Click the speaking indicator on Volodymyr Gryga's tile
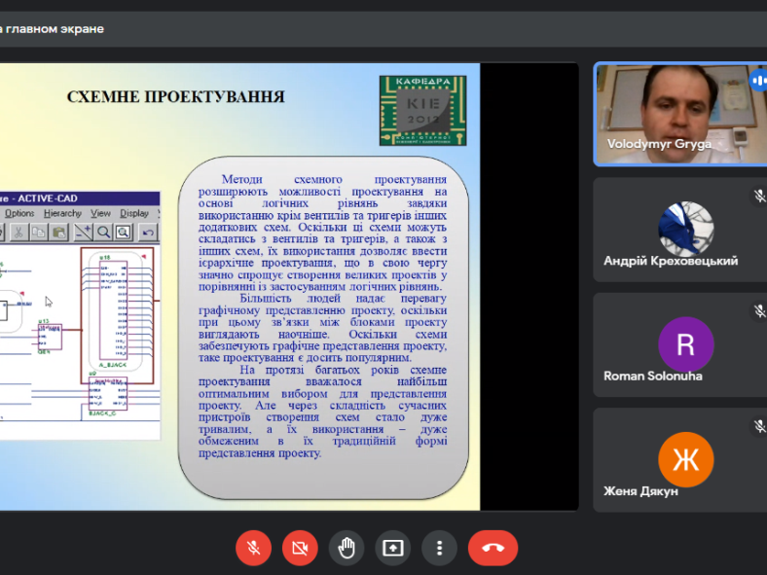This screenshot has height=575, width=767. [758, 81]
